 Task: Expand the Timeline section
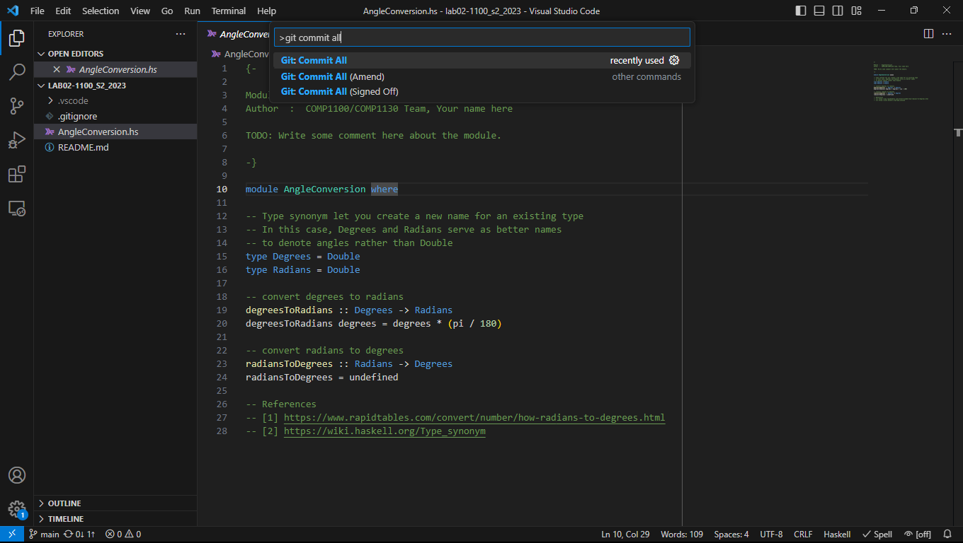click(x=115, y=519)
